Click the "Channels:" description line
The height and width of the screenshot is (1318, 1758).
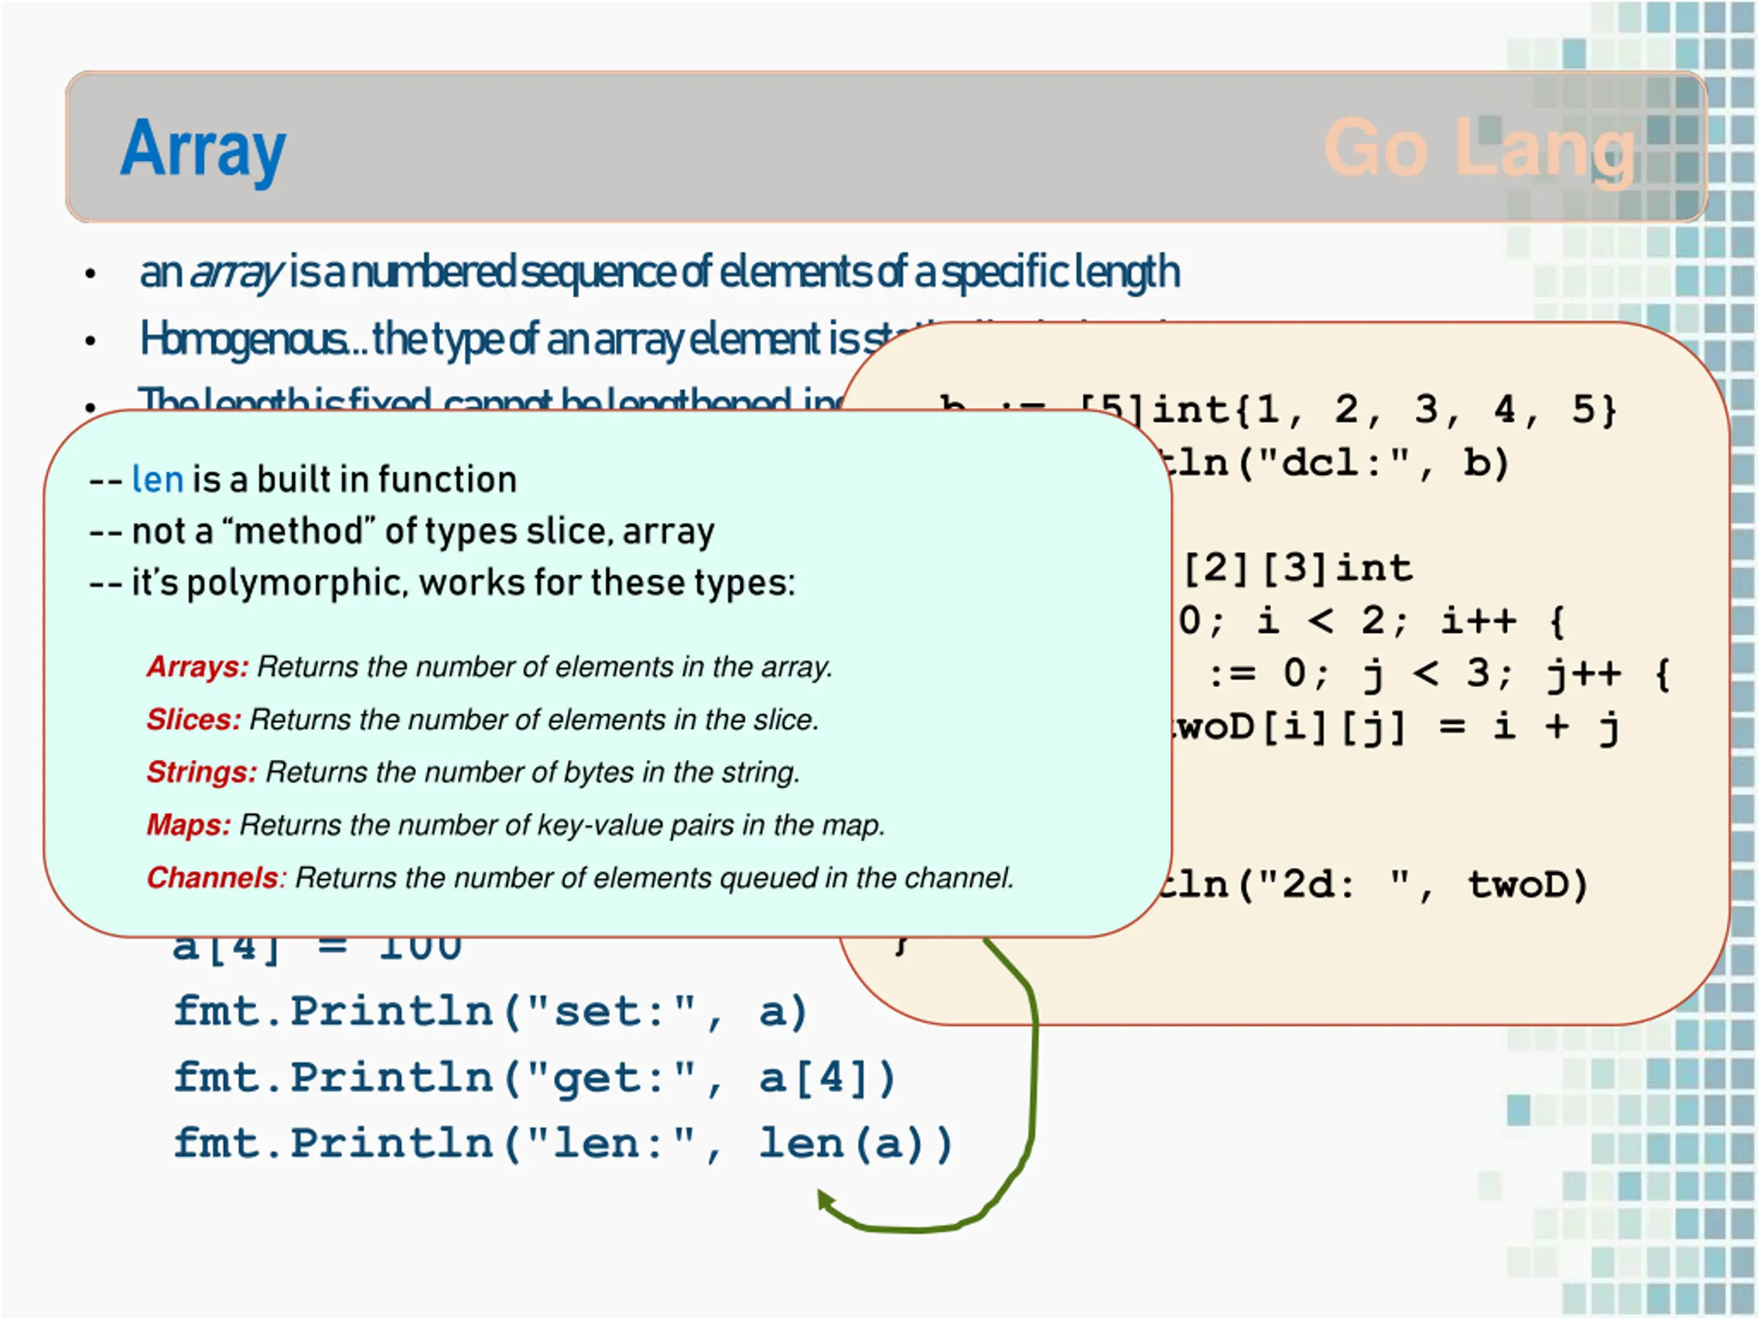[580, 878]
